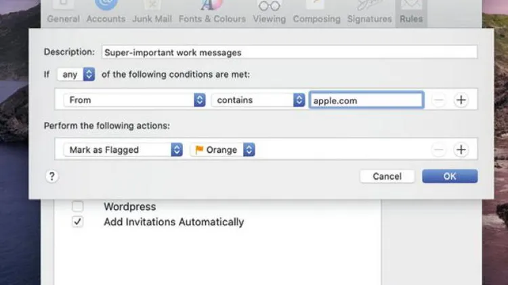Enable the Wordpress checkbox
The width and height of the screenshot is (508, 285).
click(78, 206)
